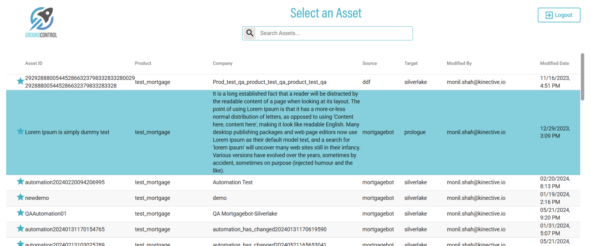Toggle star beside QAAutomation01

click(x=20, y=213)
